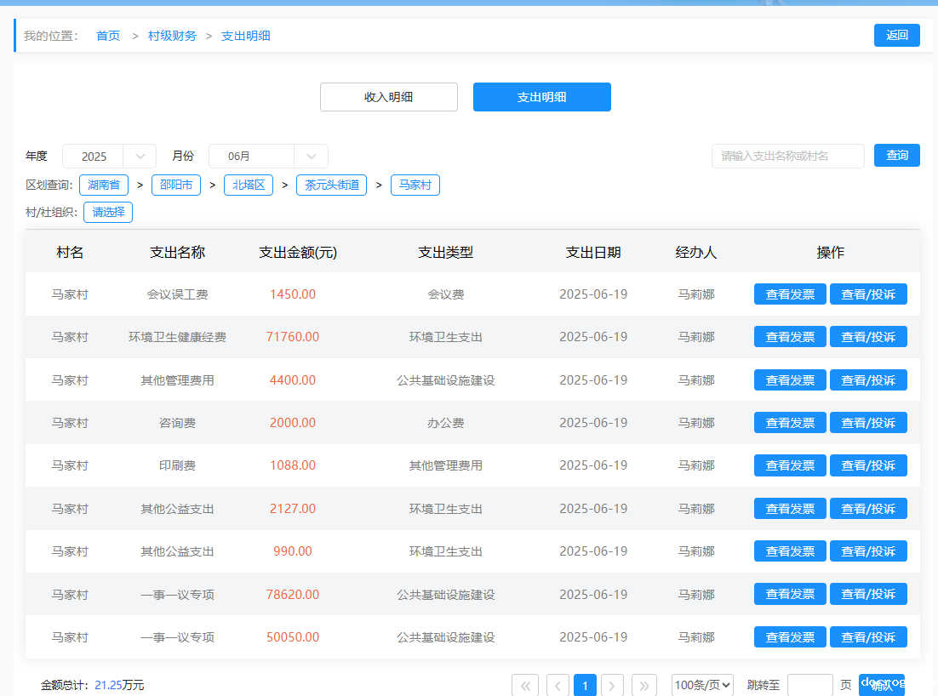View invoice for 会议误工费 row
938x696 pixels.
[789, 294]
